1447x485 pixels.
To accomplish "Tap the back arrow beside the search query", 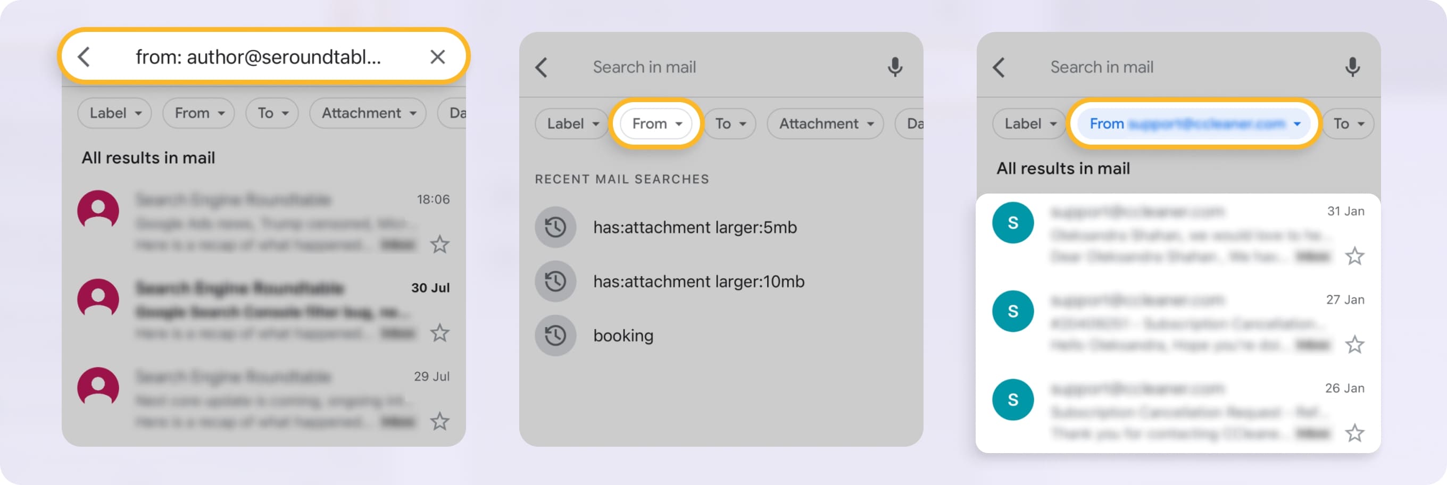I will click(84, 57).
